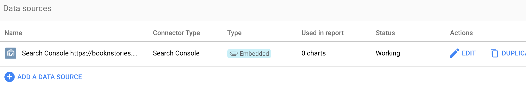Click the Connector Type column header

coord(176,33)
